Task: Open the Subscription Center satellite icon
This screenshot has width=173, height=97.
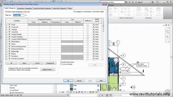Action: 129,2
